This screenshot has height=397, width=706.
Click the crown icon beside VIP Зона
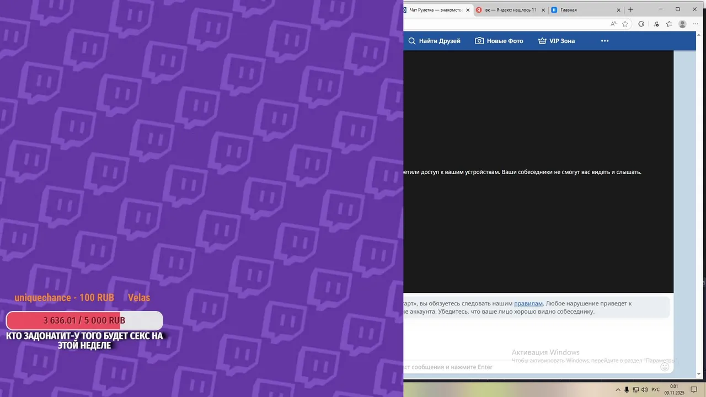[x=542, y=41]
